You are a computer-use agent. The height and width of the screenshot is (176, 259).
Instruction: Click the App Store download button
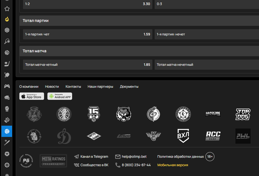(x=32, y=96)
